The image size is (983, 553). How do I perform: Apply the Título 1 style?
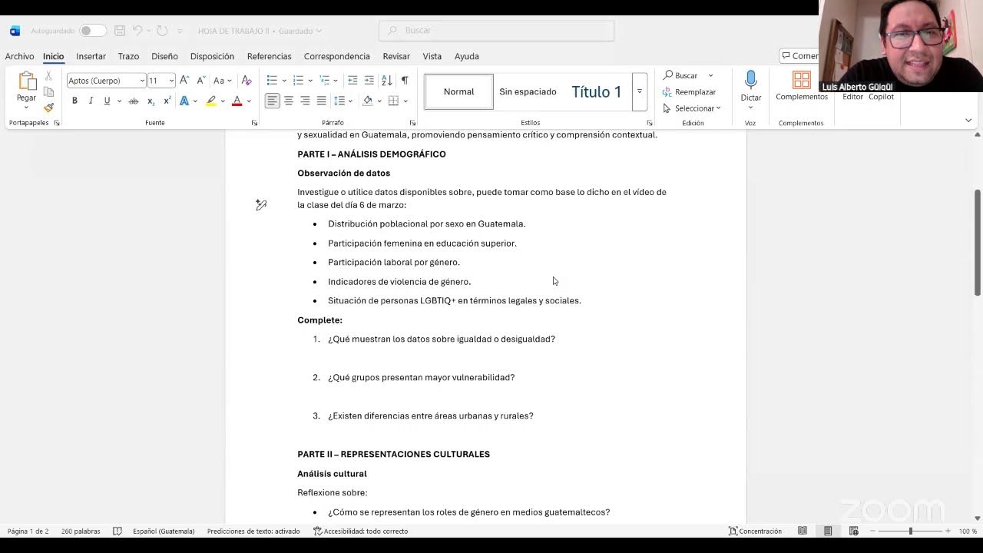tap(597, 91)
